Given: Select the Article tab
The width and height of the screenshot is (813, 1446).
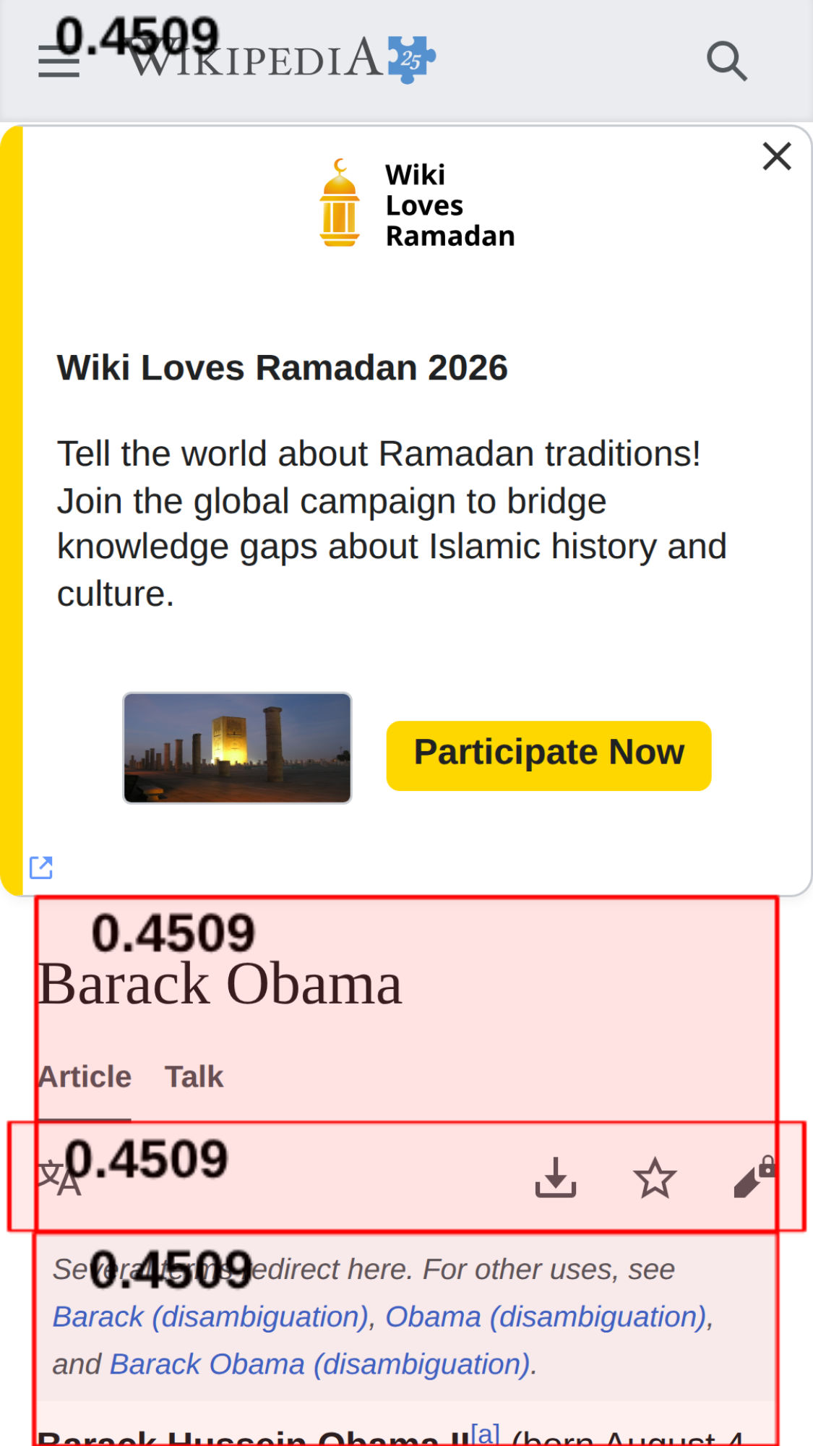Looking at the screenshot, I should coord(85,1077).
